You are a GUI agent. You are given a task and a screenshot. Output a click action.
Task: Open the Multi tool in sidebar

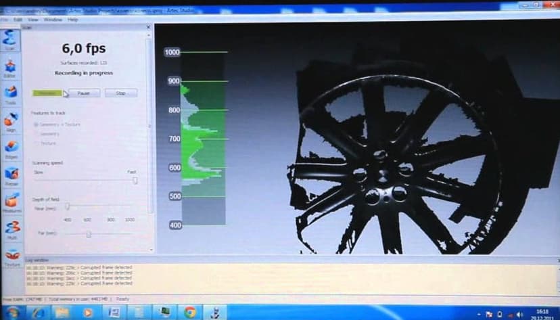[x=12, y=229]
